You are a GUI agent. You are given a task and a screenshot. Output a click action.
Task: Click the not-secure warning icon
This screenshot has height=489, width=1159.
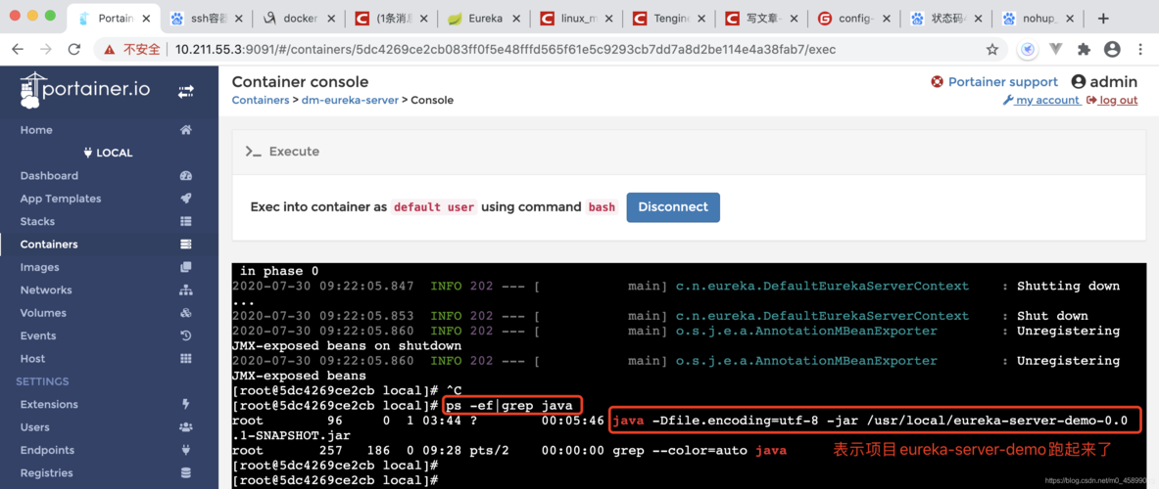click(110, 50)
